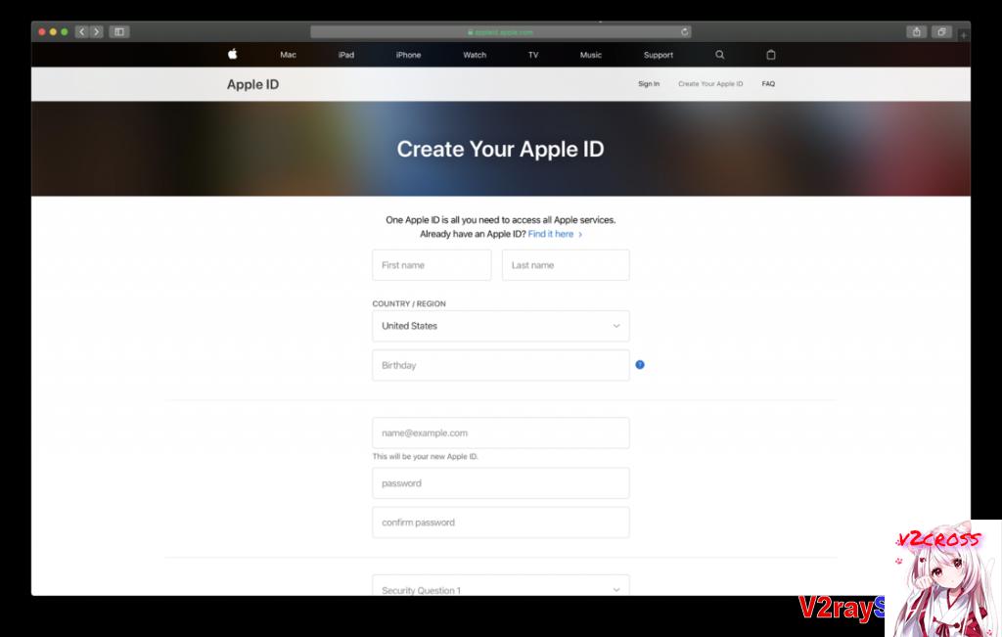The image size is (1002, 637).
Task: Click the Create Your Apple ID link
Action: click(710, 84)
